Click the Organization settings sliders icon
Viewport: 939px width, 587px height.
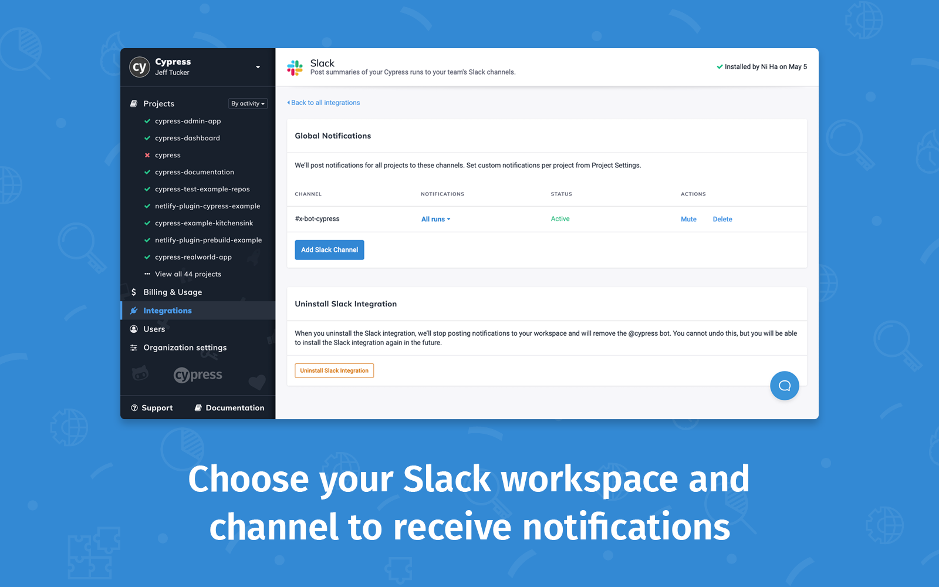tap(134, 348)
